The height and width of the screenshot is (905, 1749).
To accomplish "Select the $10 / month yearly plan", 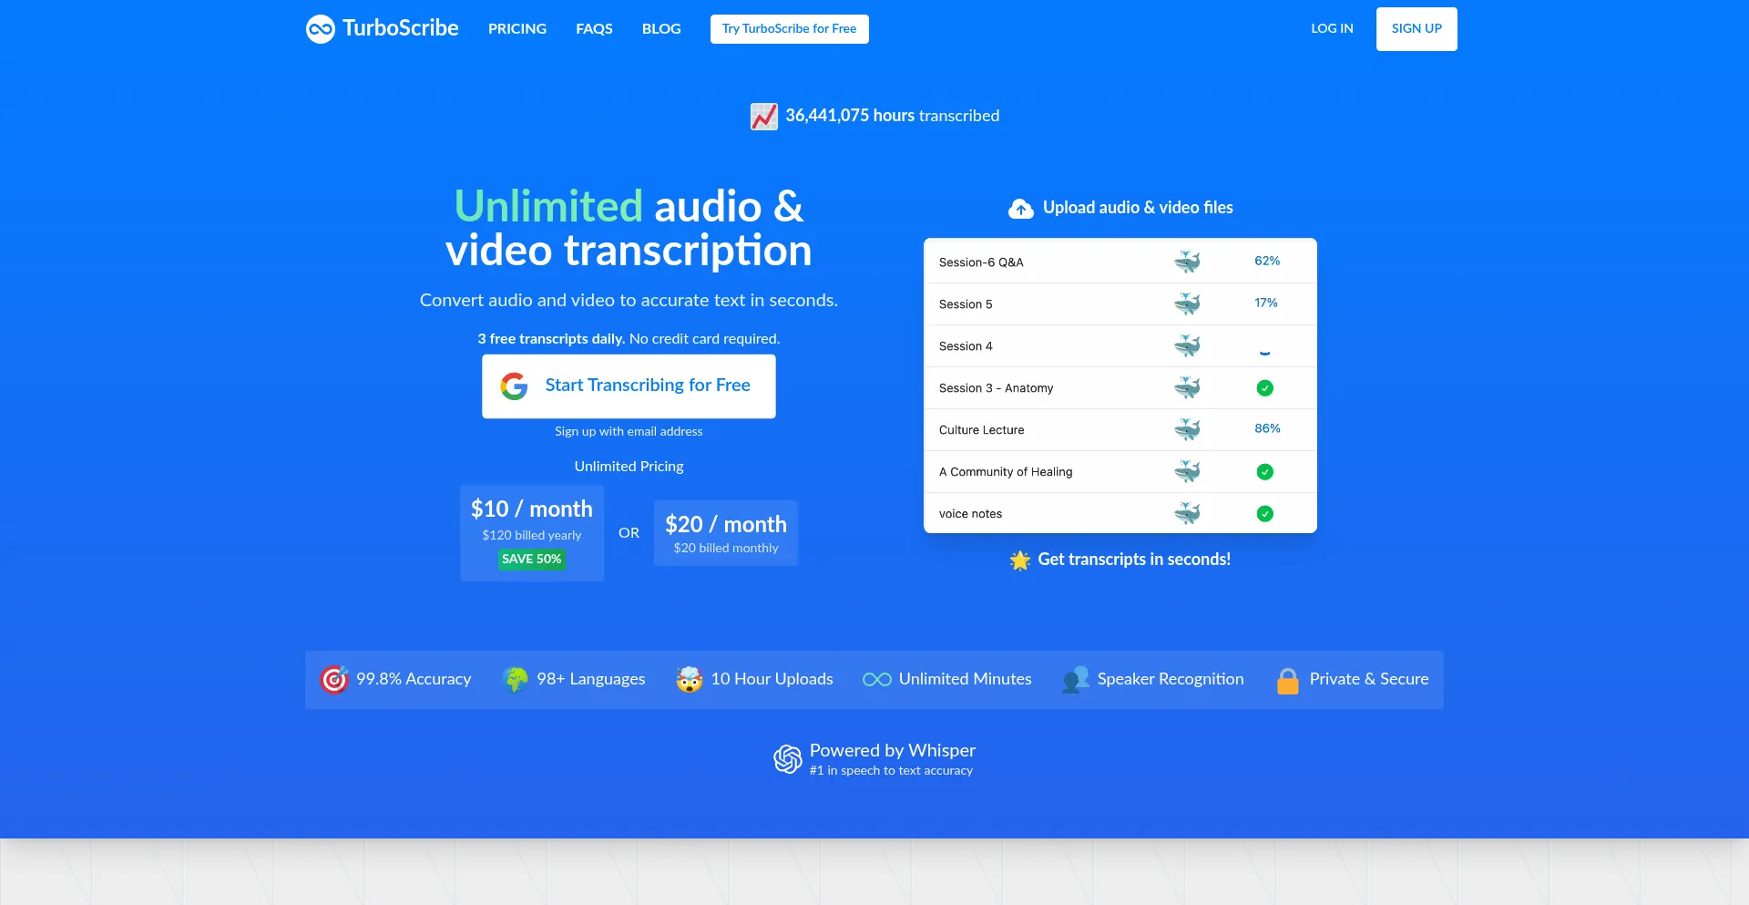I will [x=532, y=533].
